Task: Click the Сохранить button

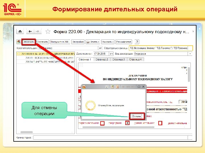Action: 42,42
